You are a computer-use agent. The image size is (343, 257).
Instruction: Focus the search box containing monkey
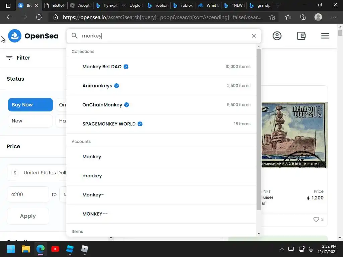164,36
